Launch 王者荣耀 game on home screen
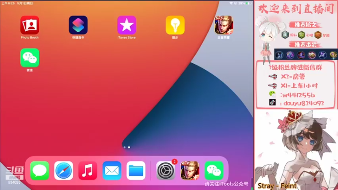The image size is (338, 190). [224, 25]
